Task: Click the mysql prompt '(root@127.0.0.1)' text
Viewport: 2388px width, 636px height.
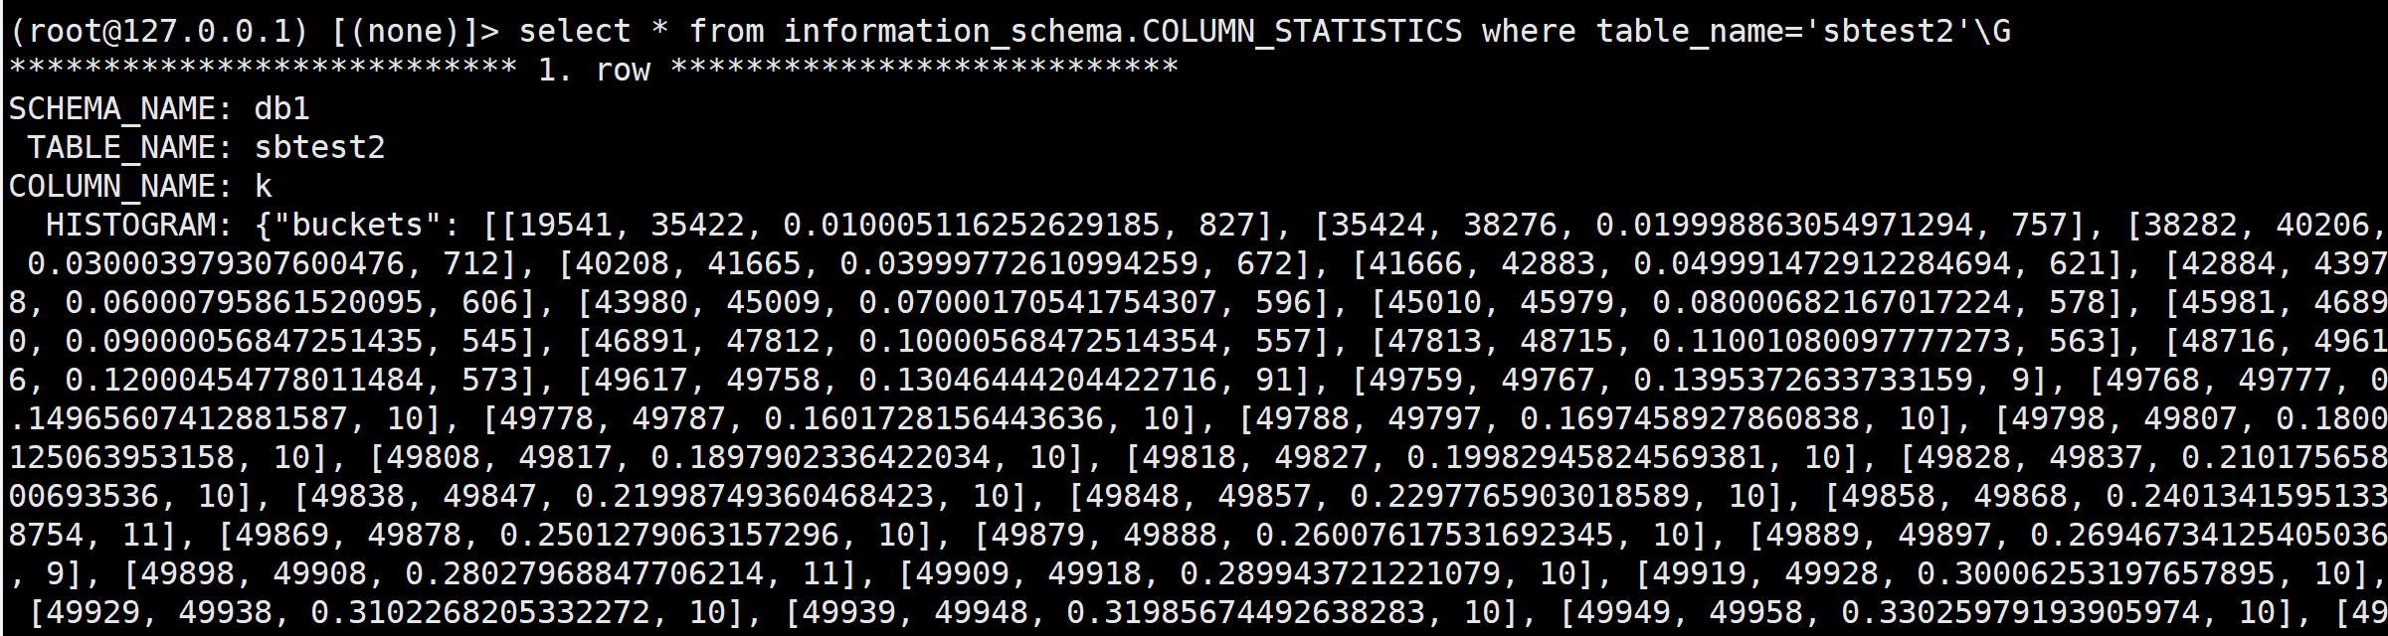Action: click(158, 32)
